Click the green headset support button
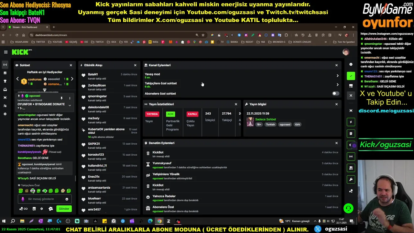This screenshot has height=233, width=414. coord(348,208)
